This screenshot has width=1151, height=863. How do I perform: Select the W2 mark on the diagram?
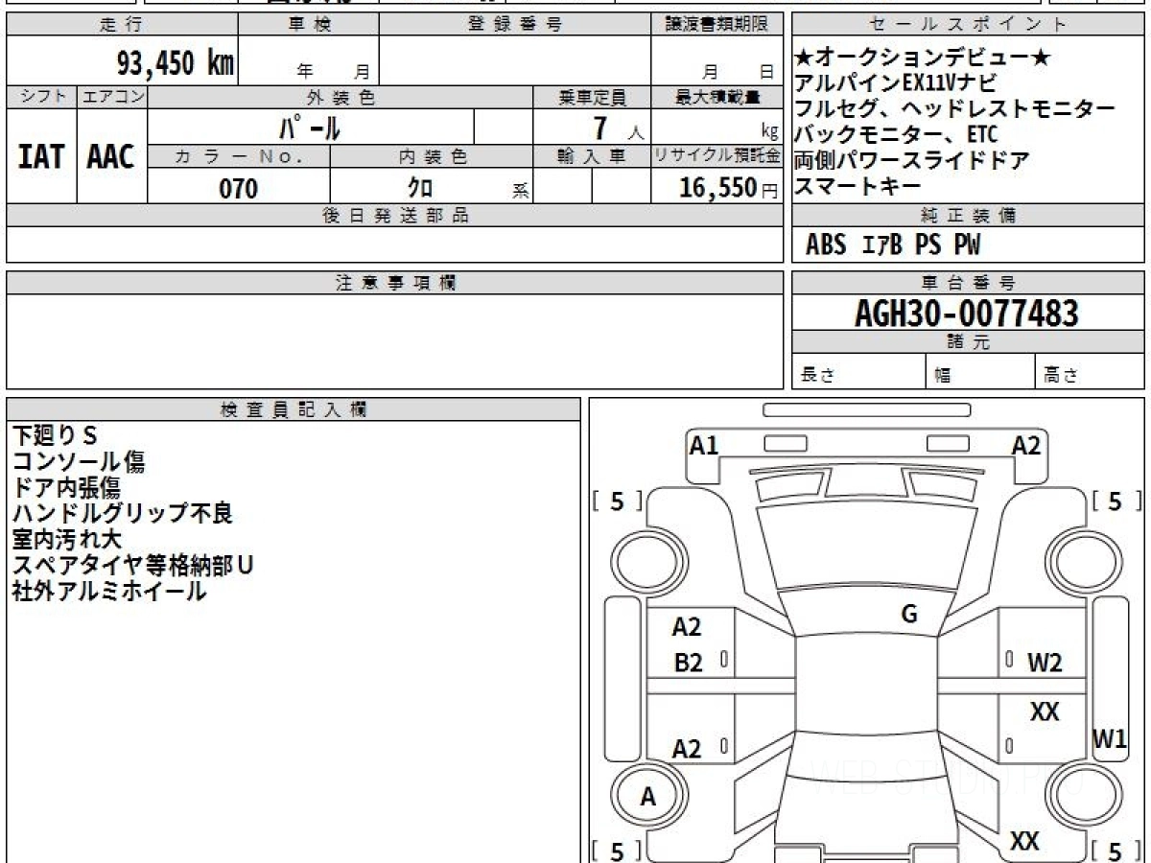(x=1045, y=663)
